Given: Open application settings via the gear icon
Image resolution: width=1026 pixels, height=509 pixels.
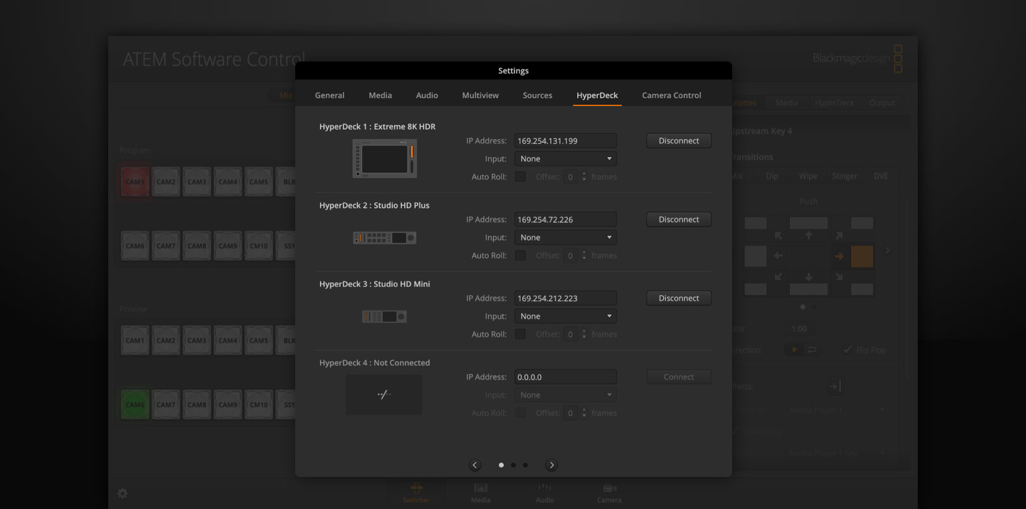Looking at the screenshot, I should [x=122, y=493].
